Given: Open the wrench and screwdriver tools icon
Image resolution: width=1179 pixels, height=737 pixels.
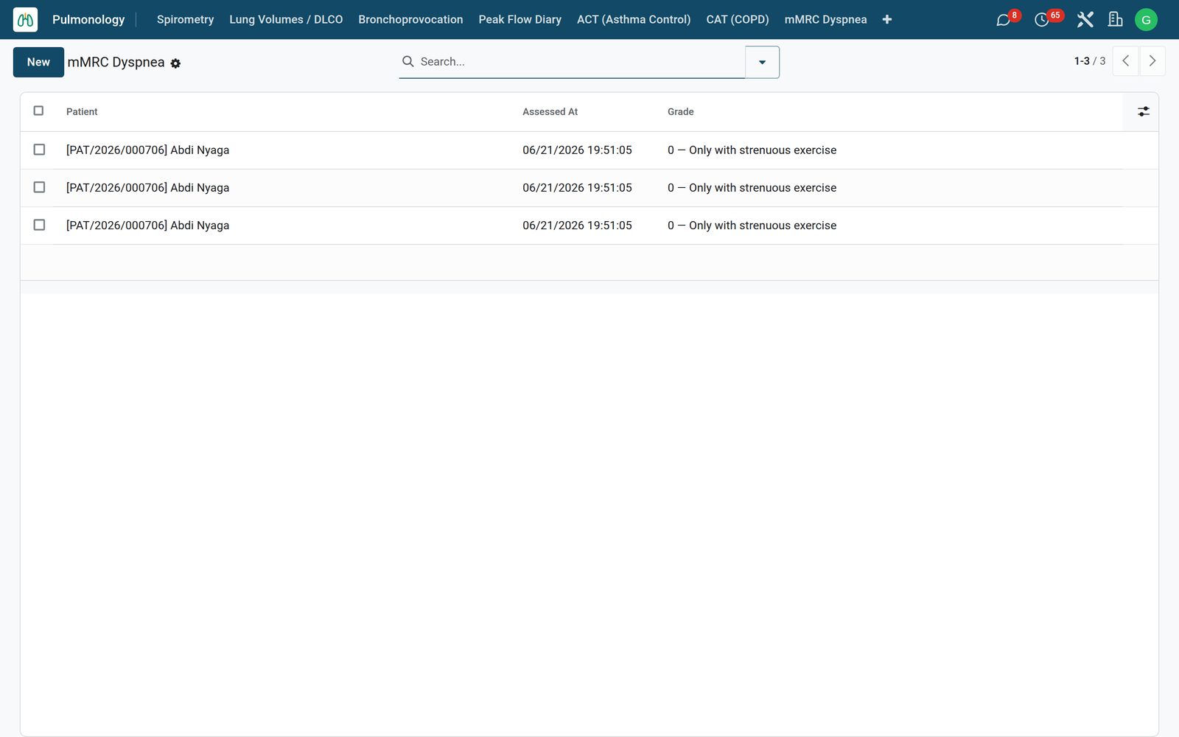Looking at the screenshot, I should click(1085, 20).
